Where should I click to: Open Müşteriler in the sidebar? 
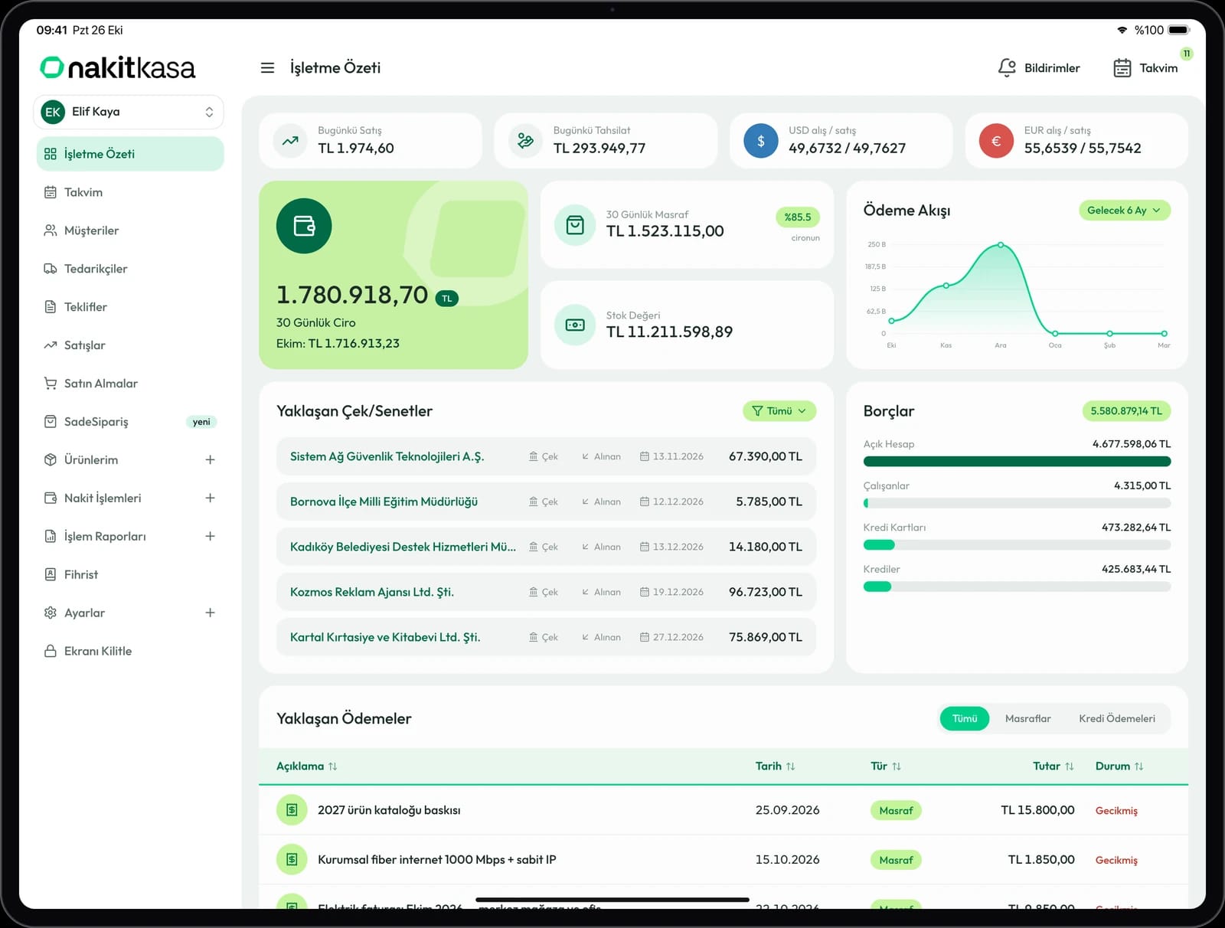click(x=130, y=230)
